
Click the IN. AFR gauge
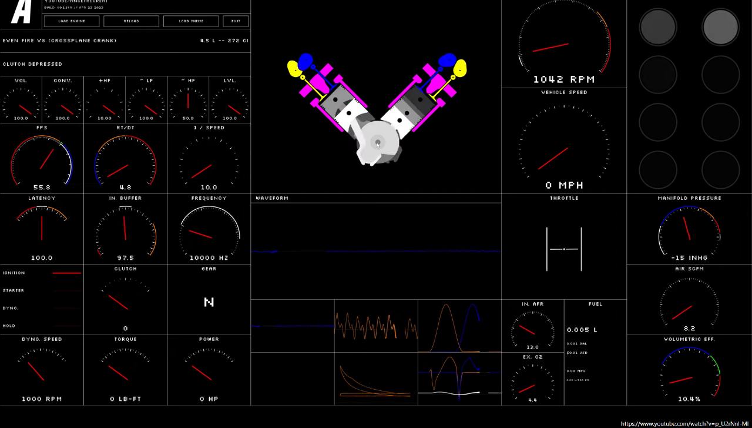533,326
